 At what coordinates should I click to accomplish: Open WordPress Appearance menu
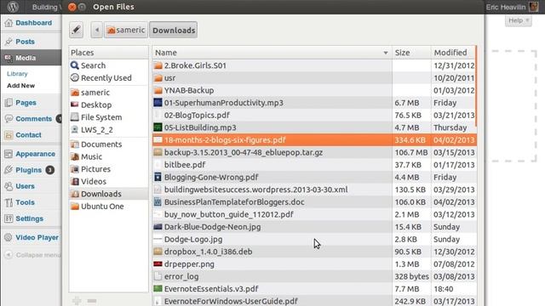coord(31,154)
